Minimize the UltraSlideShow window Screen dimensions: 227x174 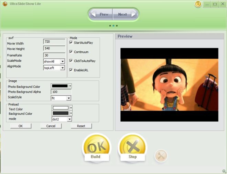point(207,4)
